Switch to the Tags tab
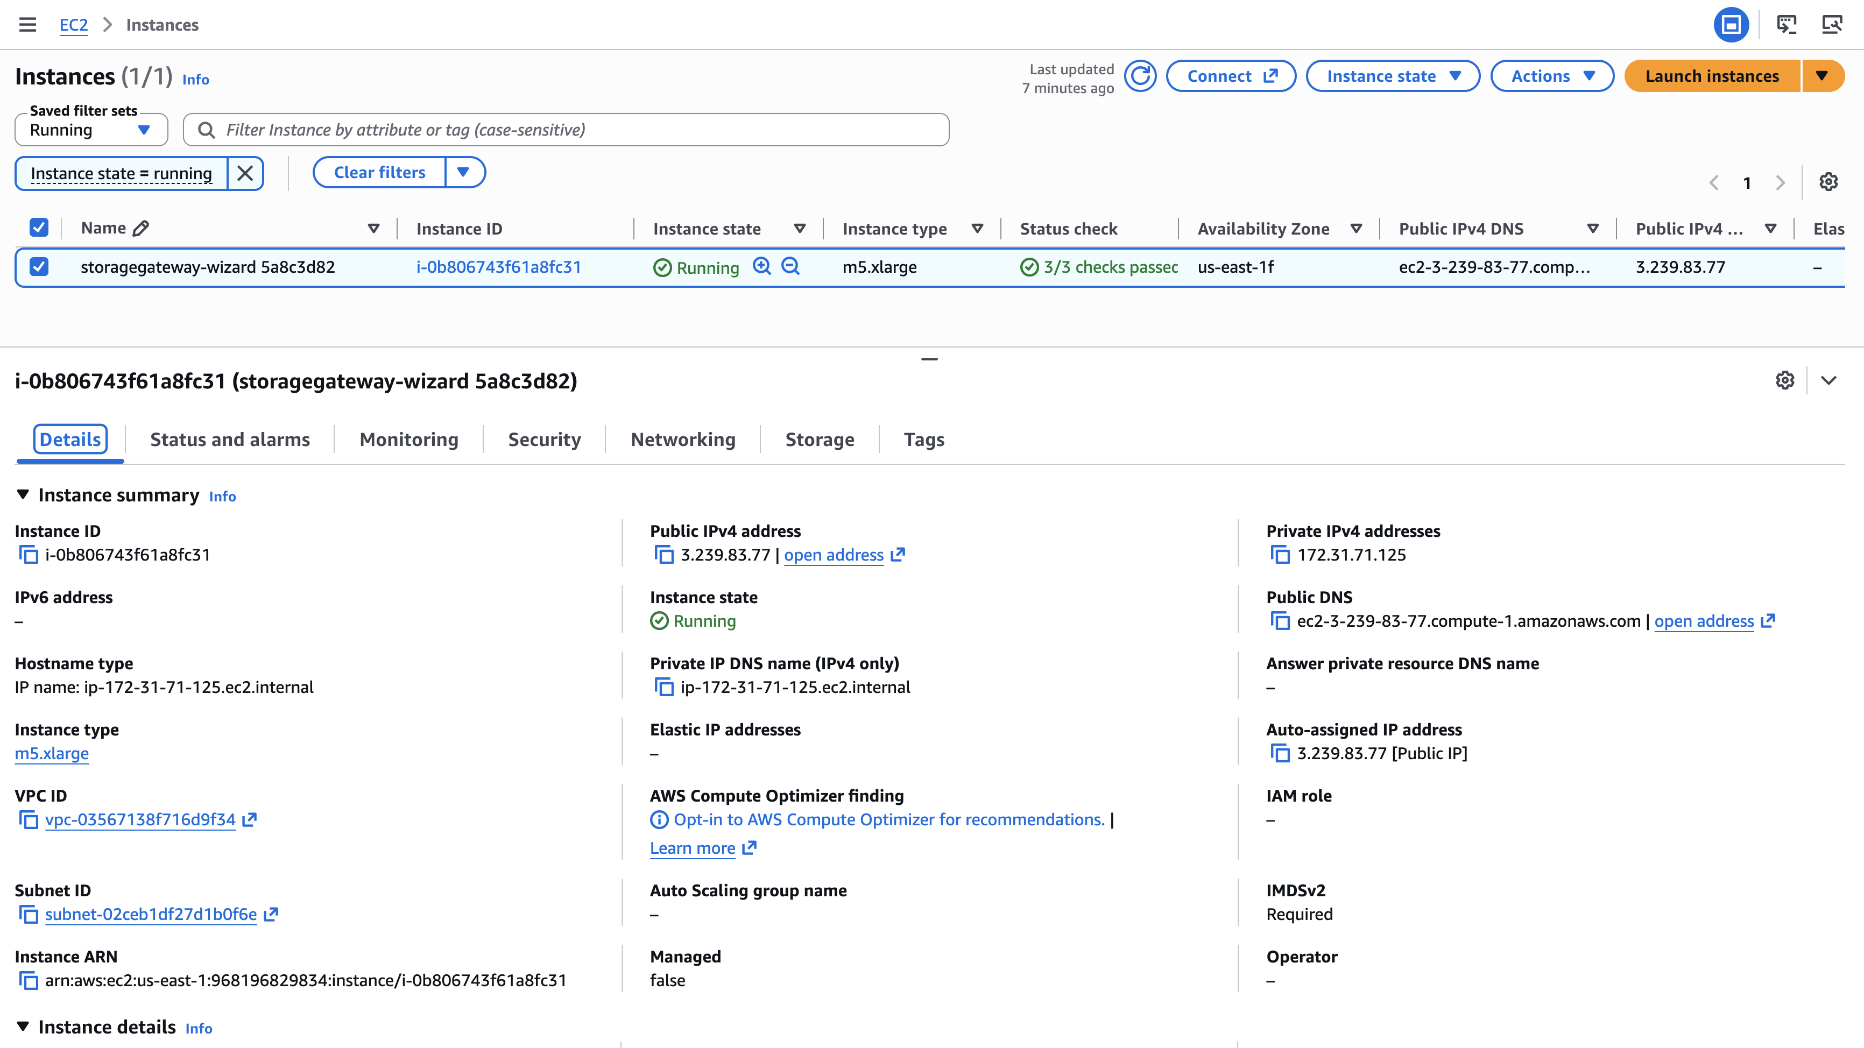 (924, 440)
